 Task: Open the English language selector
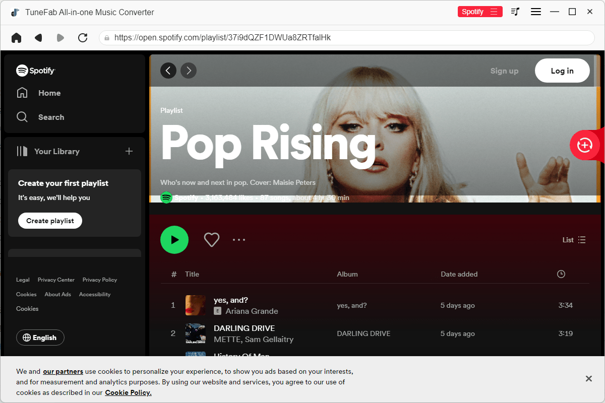tap(40, 338)
